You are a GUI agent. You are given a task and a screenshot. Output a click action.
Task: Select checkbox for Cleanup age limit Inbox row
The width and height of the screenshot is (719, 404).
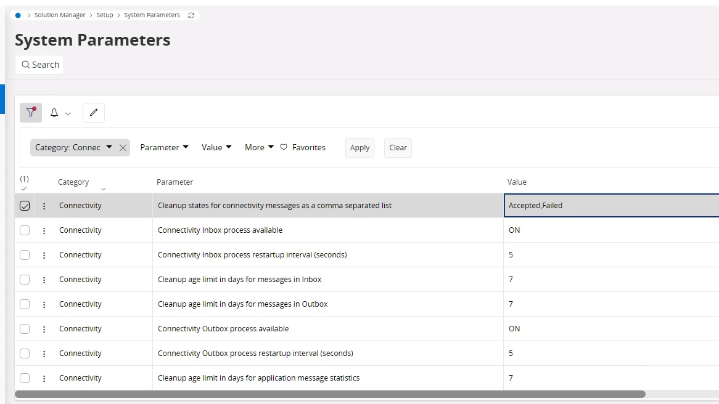click(25, 280)
